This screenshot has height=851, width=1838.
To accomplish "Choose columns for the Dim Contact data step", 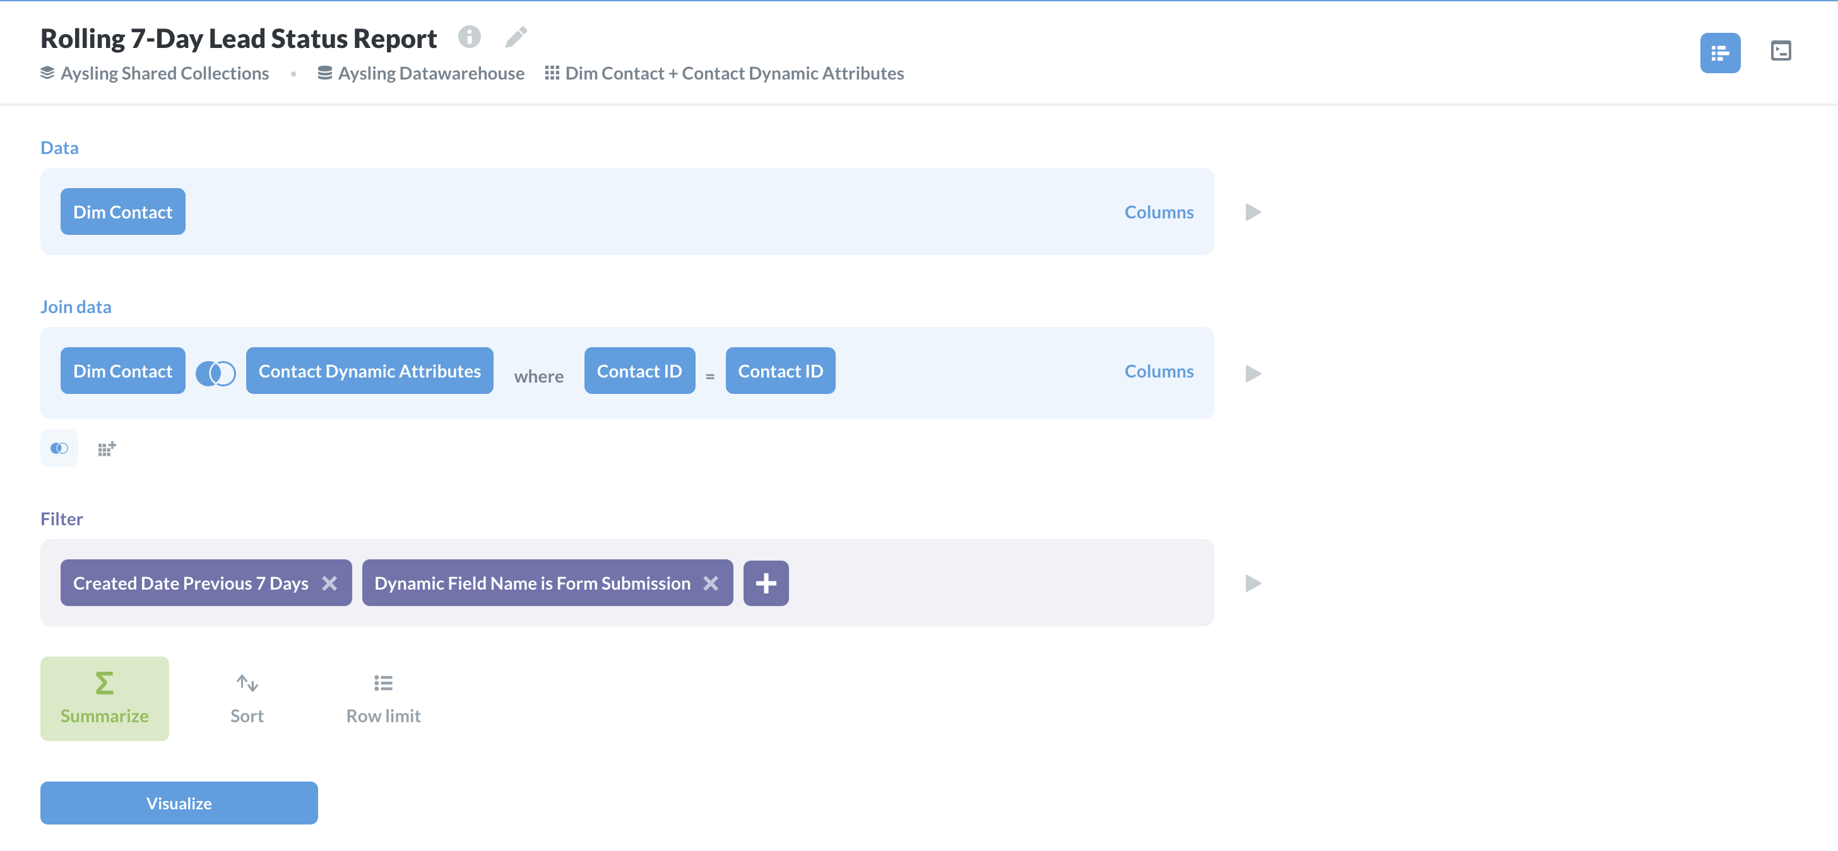I will (1159, 211).
